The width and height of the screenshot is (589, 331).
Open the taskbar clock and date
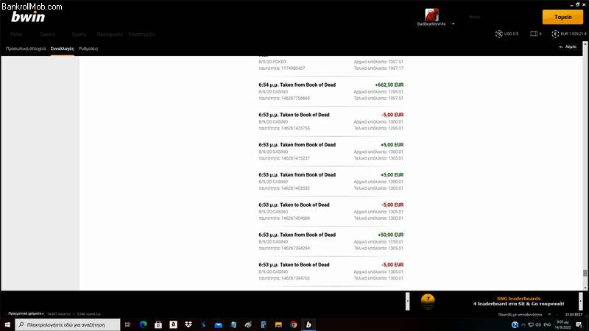[x=562, y=324]
